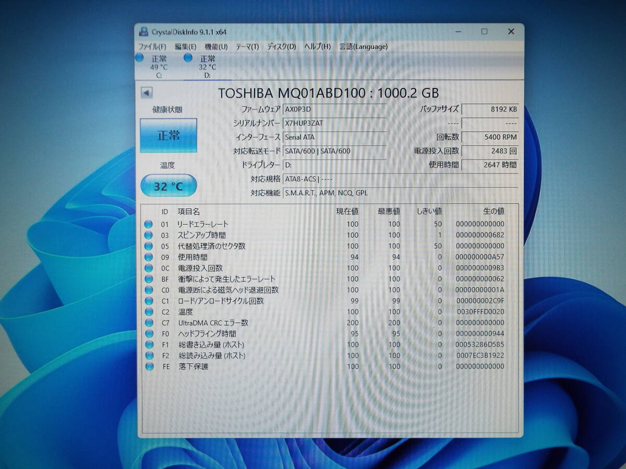
Task: Click the disk title TOSHIBA MQ01ABD100 : 1000.2 GB
Action: [x=328, y=93]
